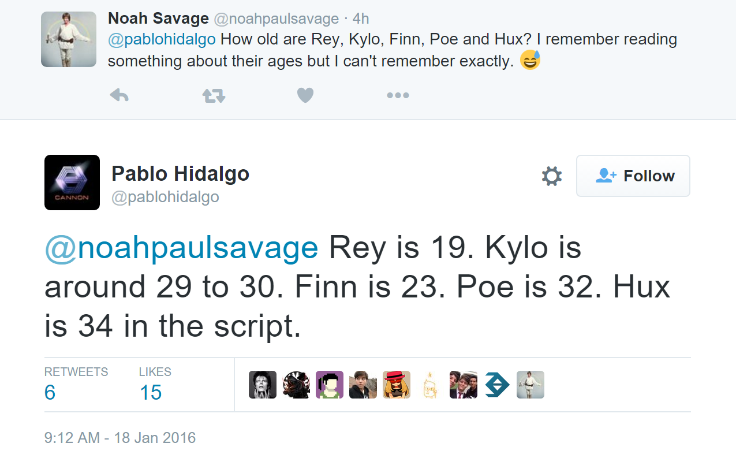
Task: Reply to Noah Savage's tweet
Action: pos(119,95)
